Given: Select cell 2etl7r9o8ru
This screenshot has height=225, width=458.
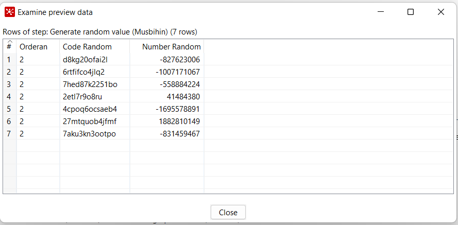Looking at the screenshot, I should (x=95, y=97).
